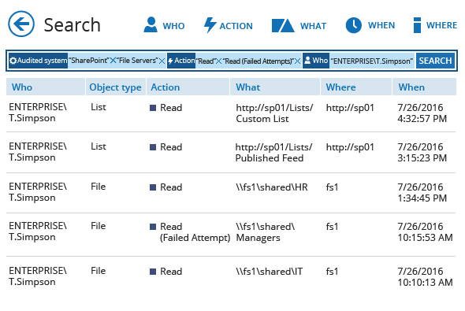This screenshot has width=465, height=311.
Task: Go back with the circled arrow icon
Action: tap(21, 24)
